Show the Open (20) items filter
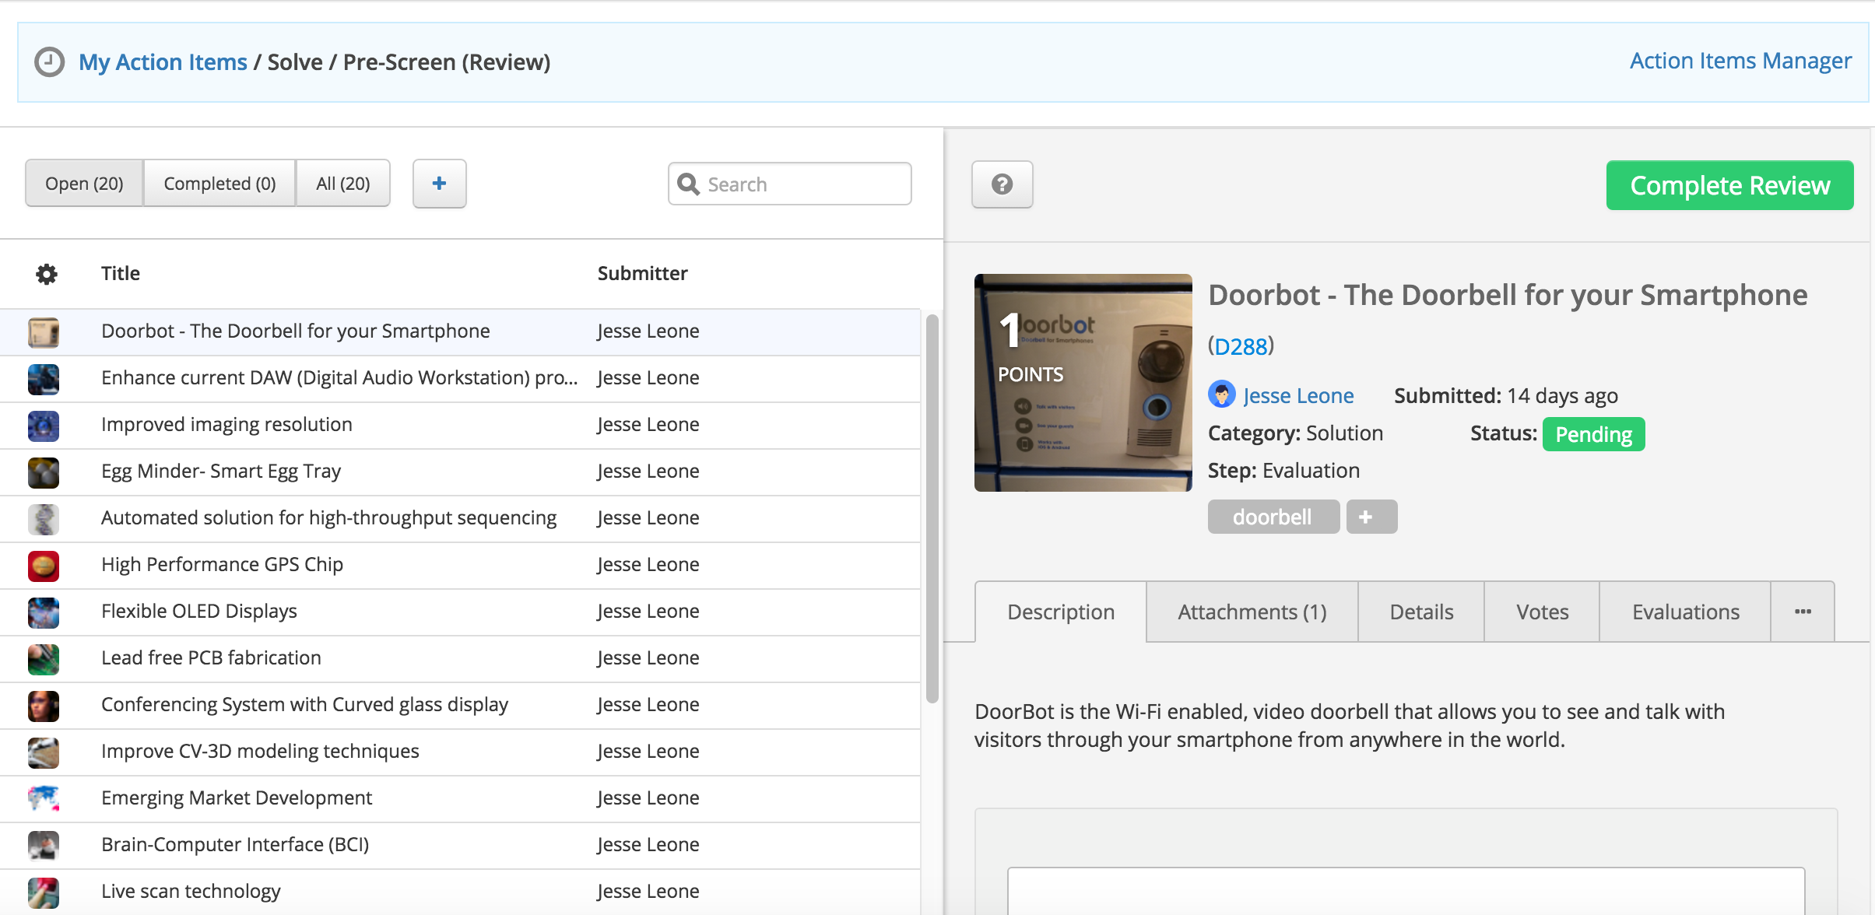The height and width of the screenshot is (915, 1875). 84,184
